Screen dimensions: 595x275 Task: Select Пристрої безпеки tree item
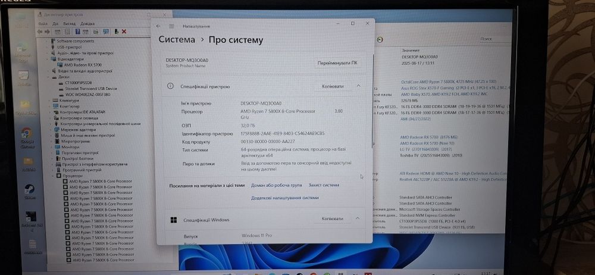(78, 158)
